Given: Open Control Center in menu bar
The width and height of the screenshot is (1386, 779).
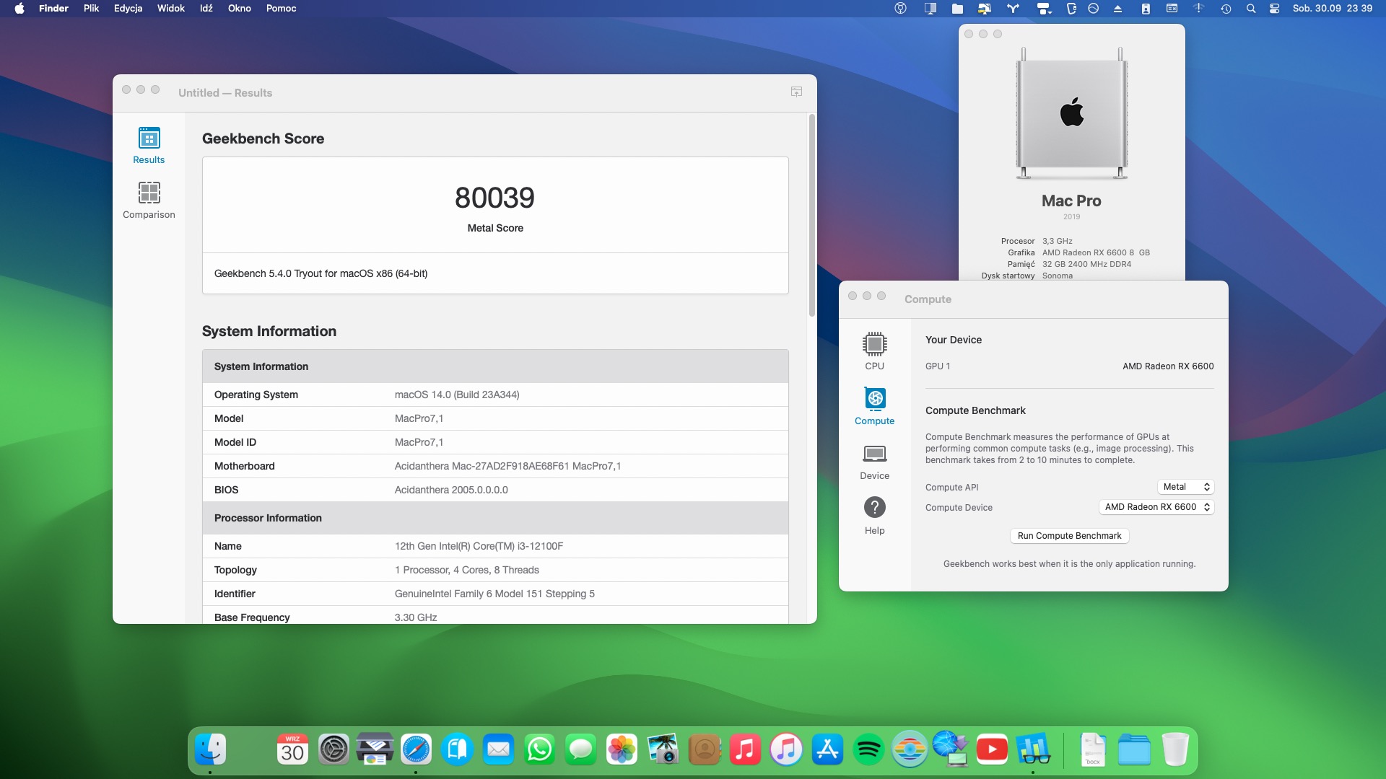Looking at the screenshot, I should point(1274,9).
